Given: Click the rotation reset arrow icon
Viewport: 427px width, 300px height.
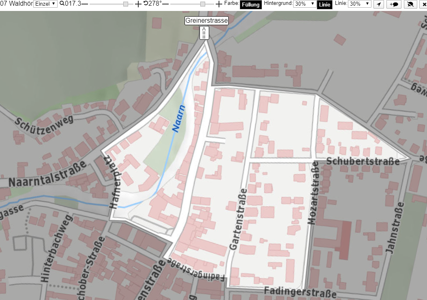Looking at the screenshot, I should click(146, 4).
